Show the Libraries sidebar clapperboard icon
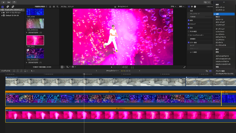The image size is (236, 133). 3,7
